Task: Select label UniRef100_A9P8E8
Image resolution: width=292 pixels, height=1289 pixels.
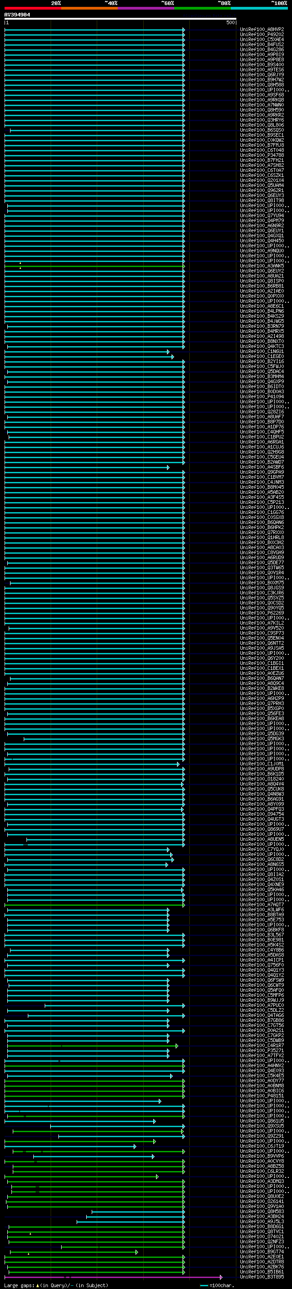Action: 262,59
